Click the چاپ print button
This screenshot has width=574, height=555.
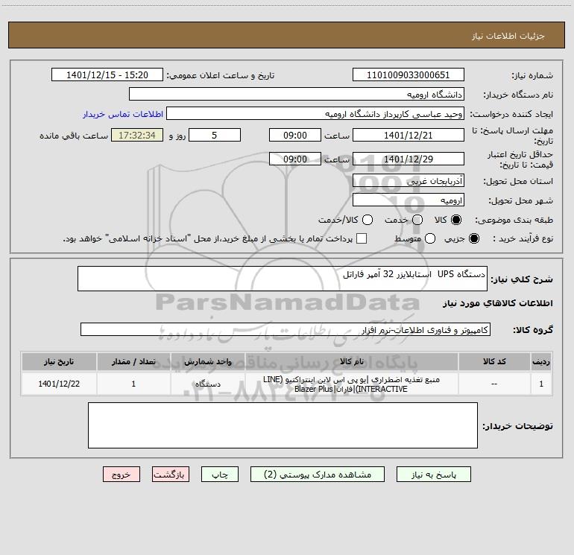tap(220, 474)
